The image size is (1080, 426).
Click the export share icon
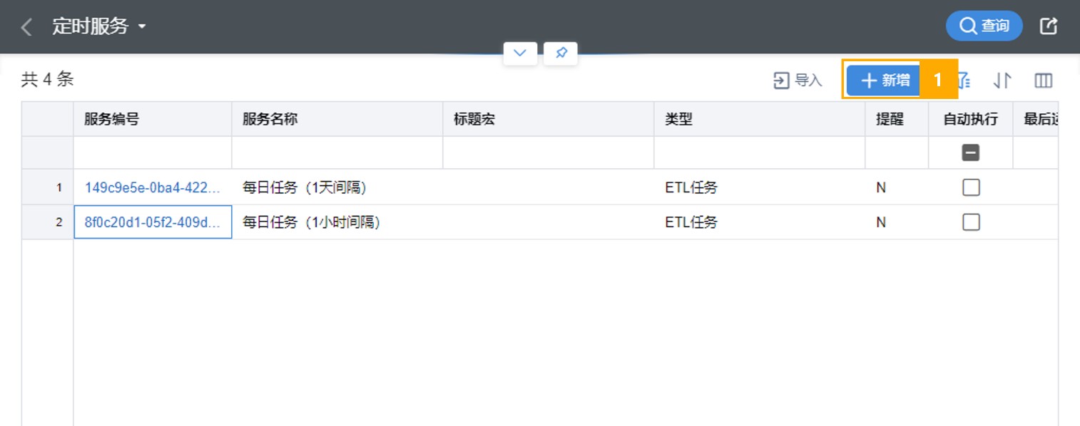point(1048,26)
